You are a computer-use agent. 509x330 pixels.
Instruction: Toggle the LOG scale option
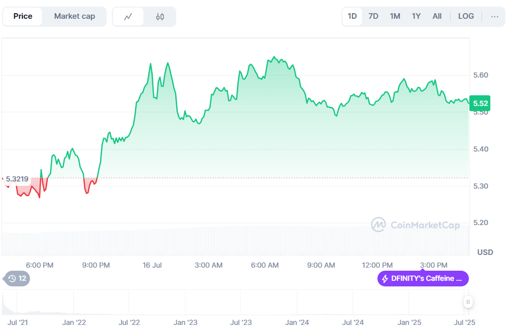pyautogui.click(x=466, y=16)
